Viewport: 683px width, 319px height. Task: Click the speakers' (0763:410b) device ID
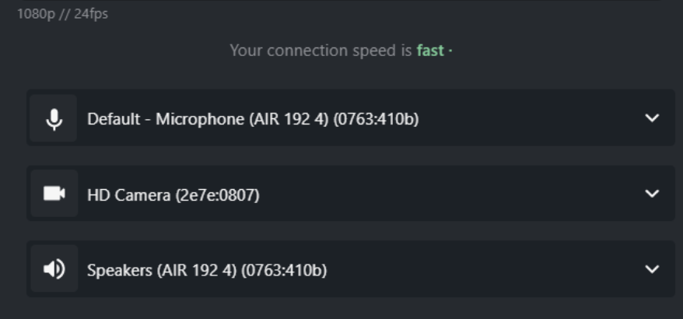tap(284, 270)
